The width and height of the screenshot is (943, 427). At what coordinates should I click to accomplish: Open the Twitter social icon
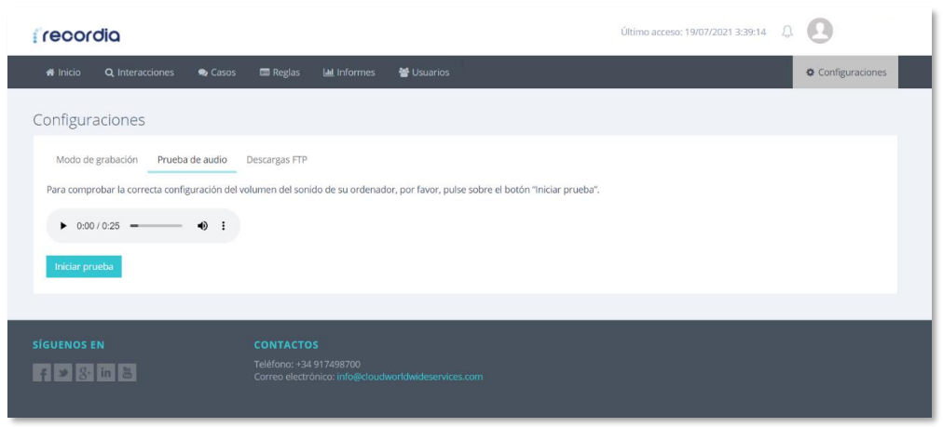pyautogui.click(x=63, y=373)
